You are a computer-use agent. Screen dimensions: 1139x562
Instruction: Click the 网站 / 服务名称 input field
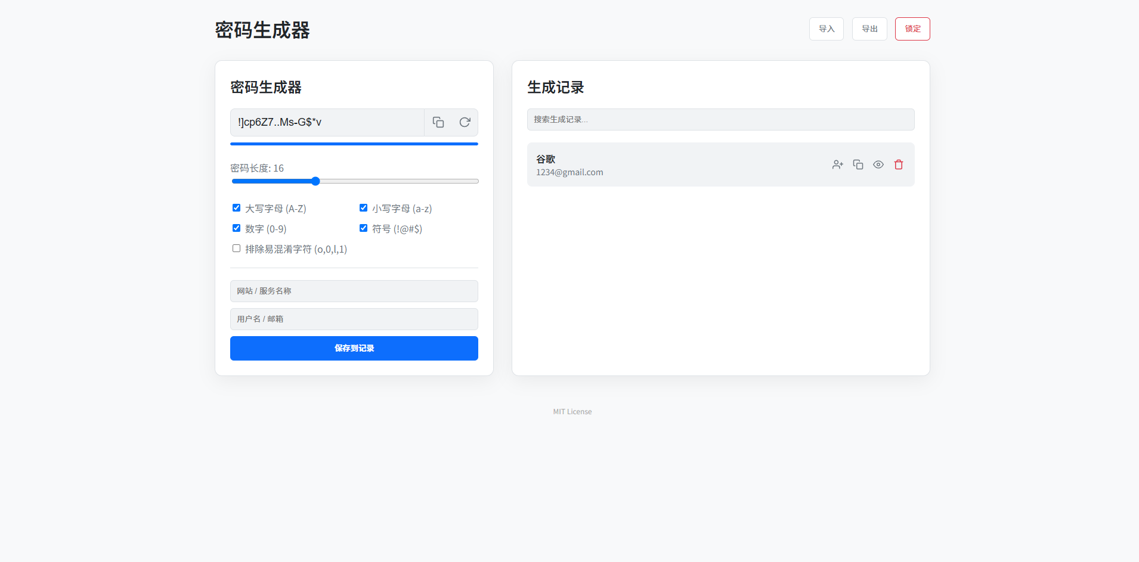(x=354, y=291)
